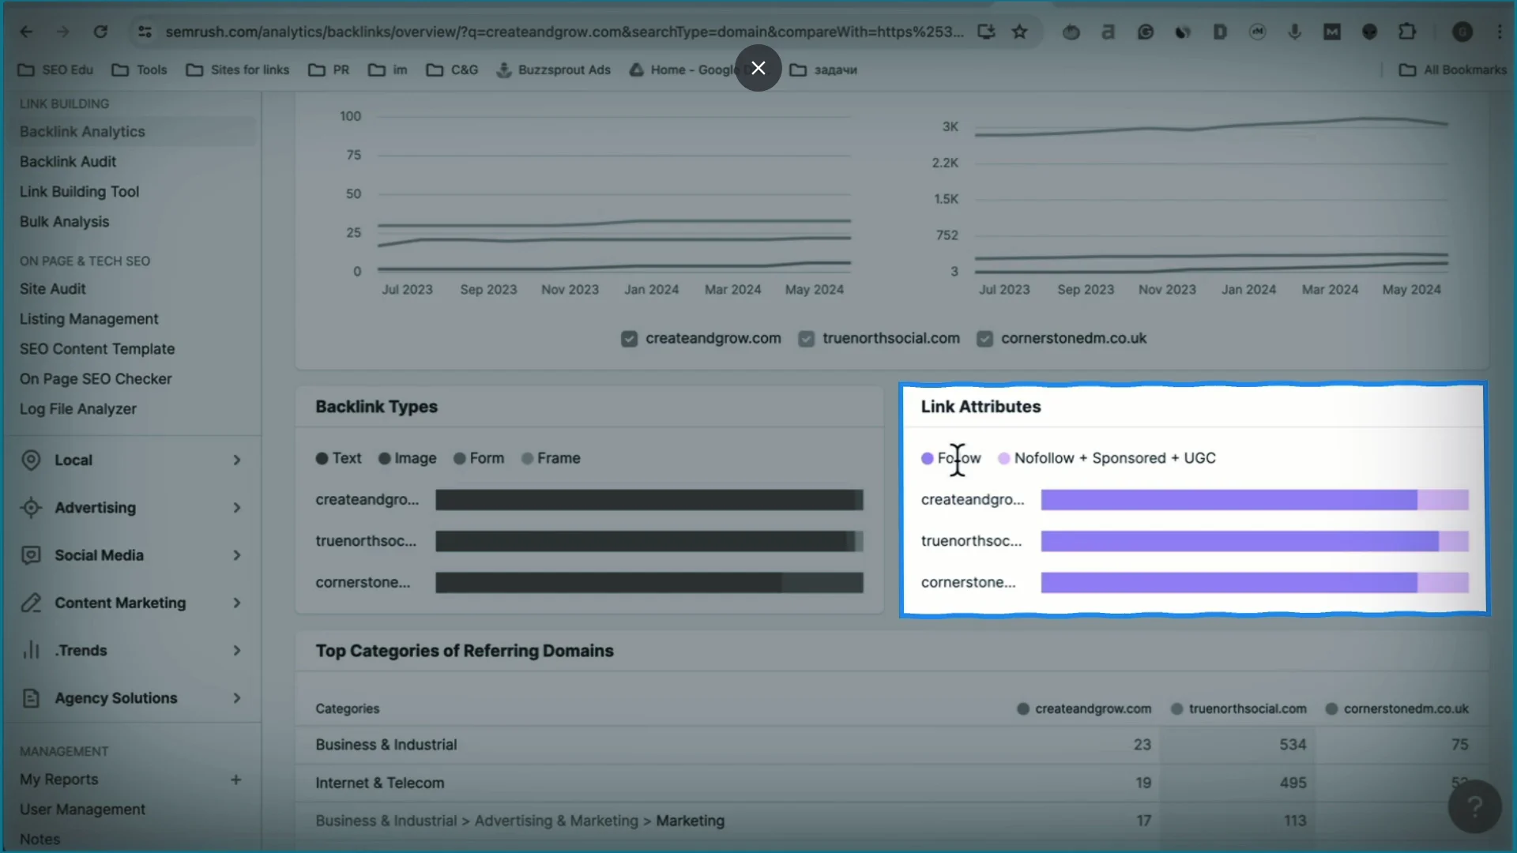Reload the page with the refresh icon

(100, 32)
